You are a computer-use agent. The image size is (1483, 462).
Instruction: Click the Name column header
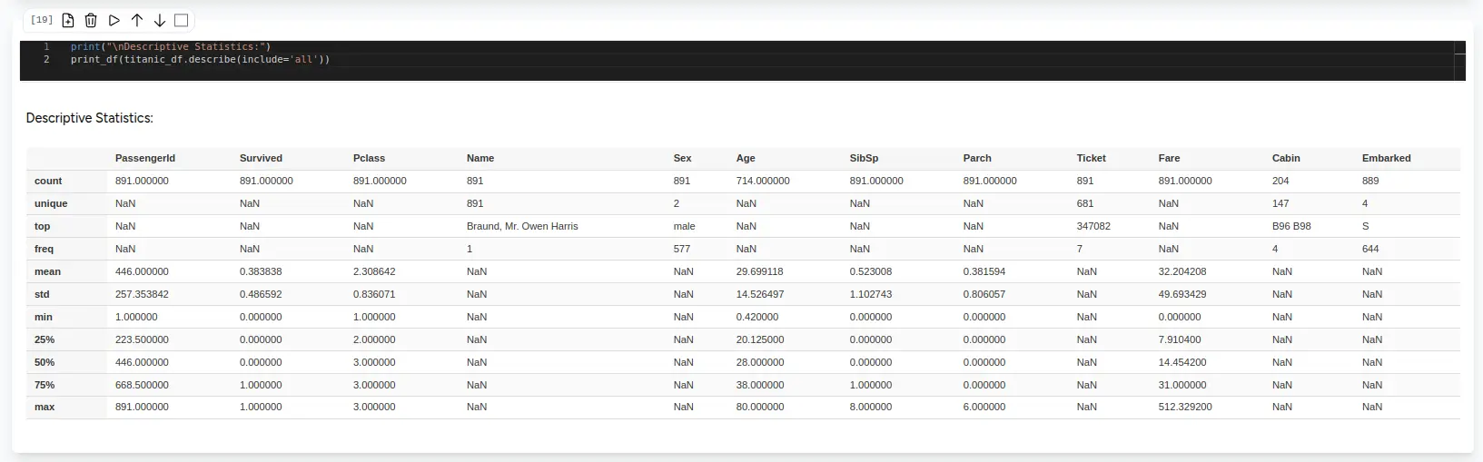point(480,158)
